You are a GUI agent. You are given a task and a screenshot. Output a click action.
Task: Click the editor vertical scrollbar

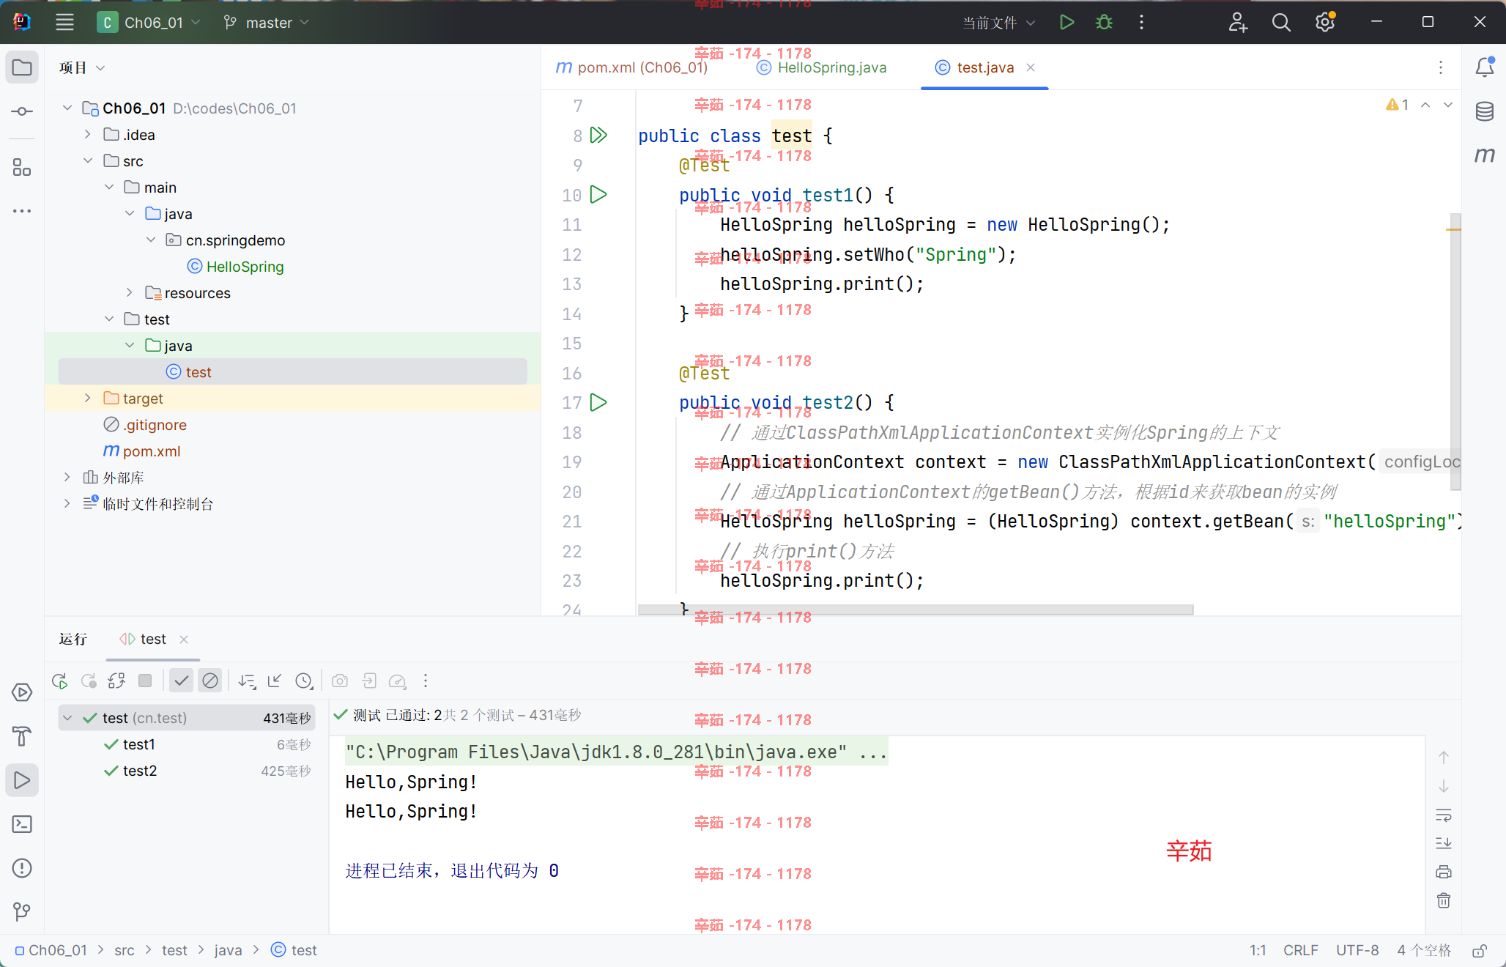click(x=1455, y=352)
